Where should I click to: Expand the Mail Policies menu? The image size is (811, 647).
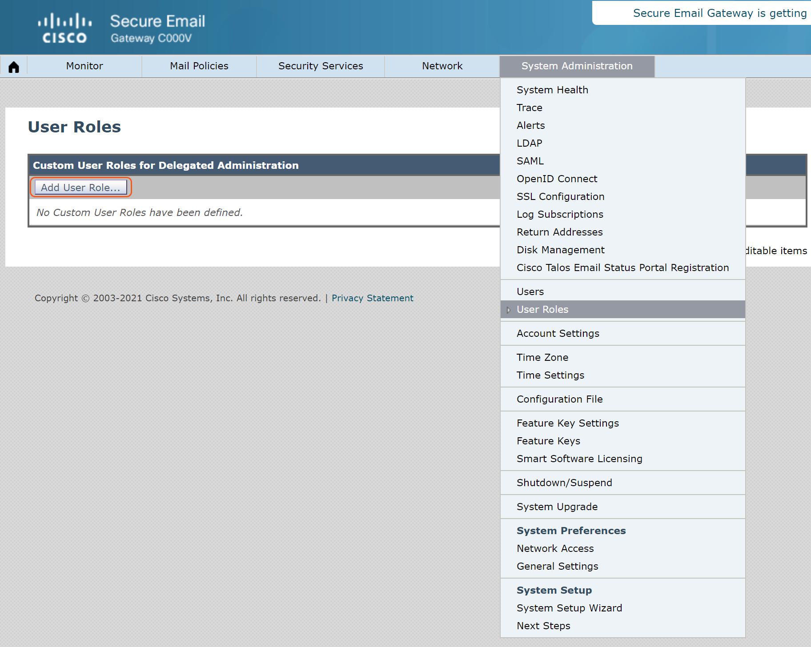(199, 66)
